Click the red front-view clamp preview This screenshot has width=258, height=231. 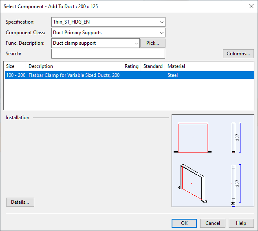193,138
